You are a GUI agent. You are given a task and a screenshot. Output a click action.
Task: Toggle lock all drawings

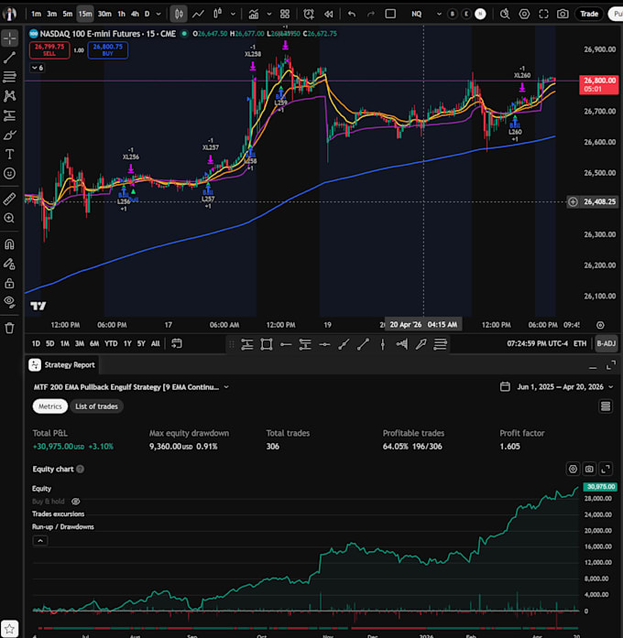10,283
